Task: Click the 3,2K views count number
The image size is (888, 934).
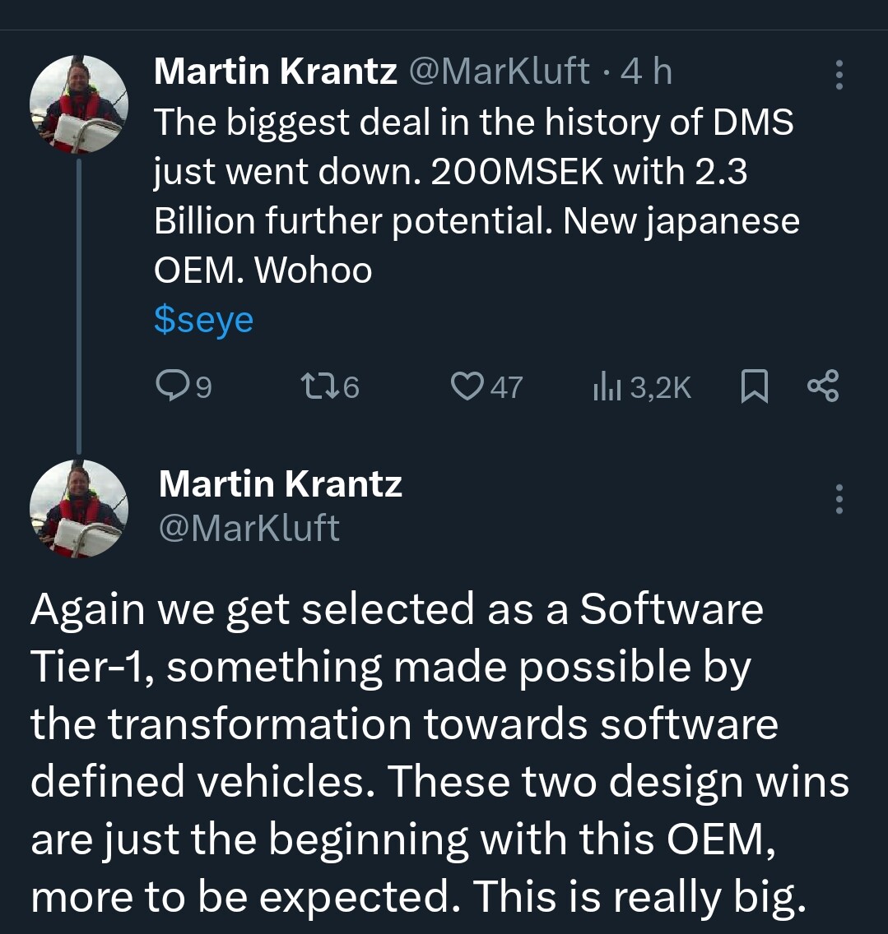Action: point(660,386)
